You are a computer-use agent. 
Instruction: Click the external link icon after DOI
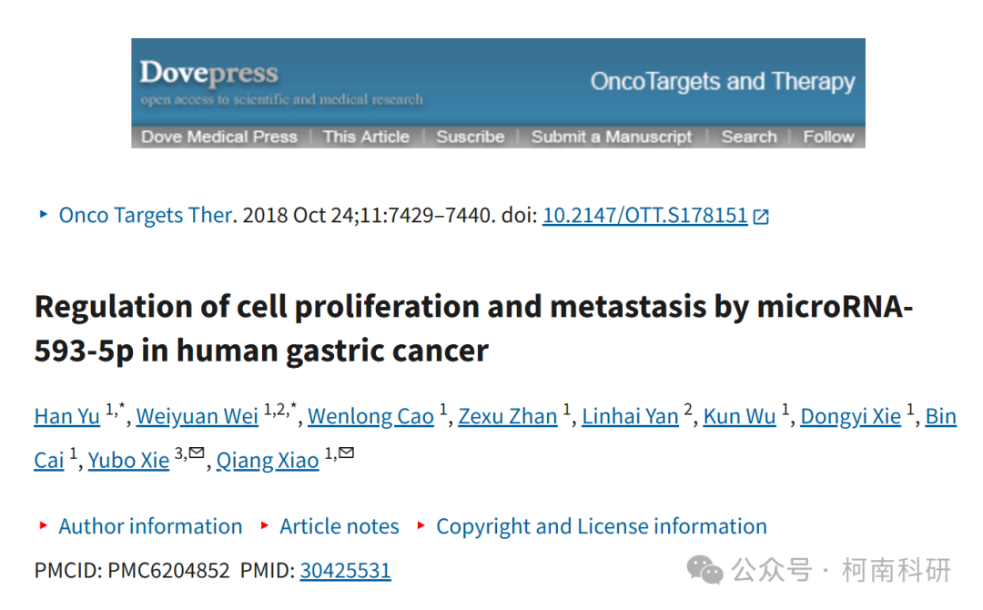(760, 217)
